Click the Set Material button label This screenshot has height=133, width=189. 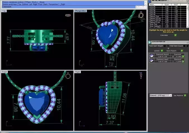coord(178,95)
